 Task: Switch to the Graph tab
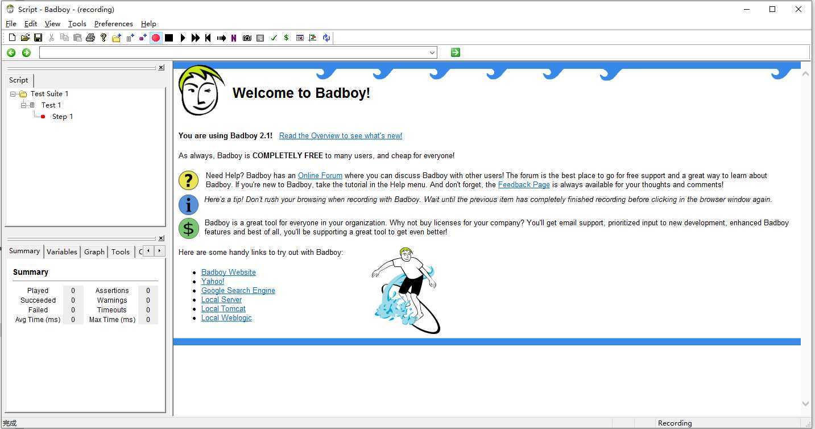coord(94,251)
